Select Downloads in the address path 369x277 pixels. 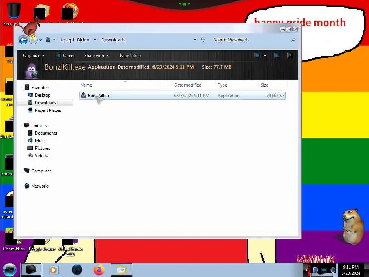[x=113, y=40]
